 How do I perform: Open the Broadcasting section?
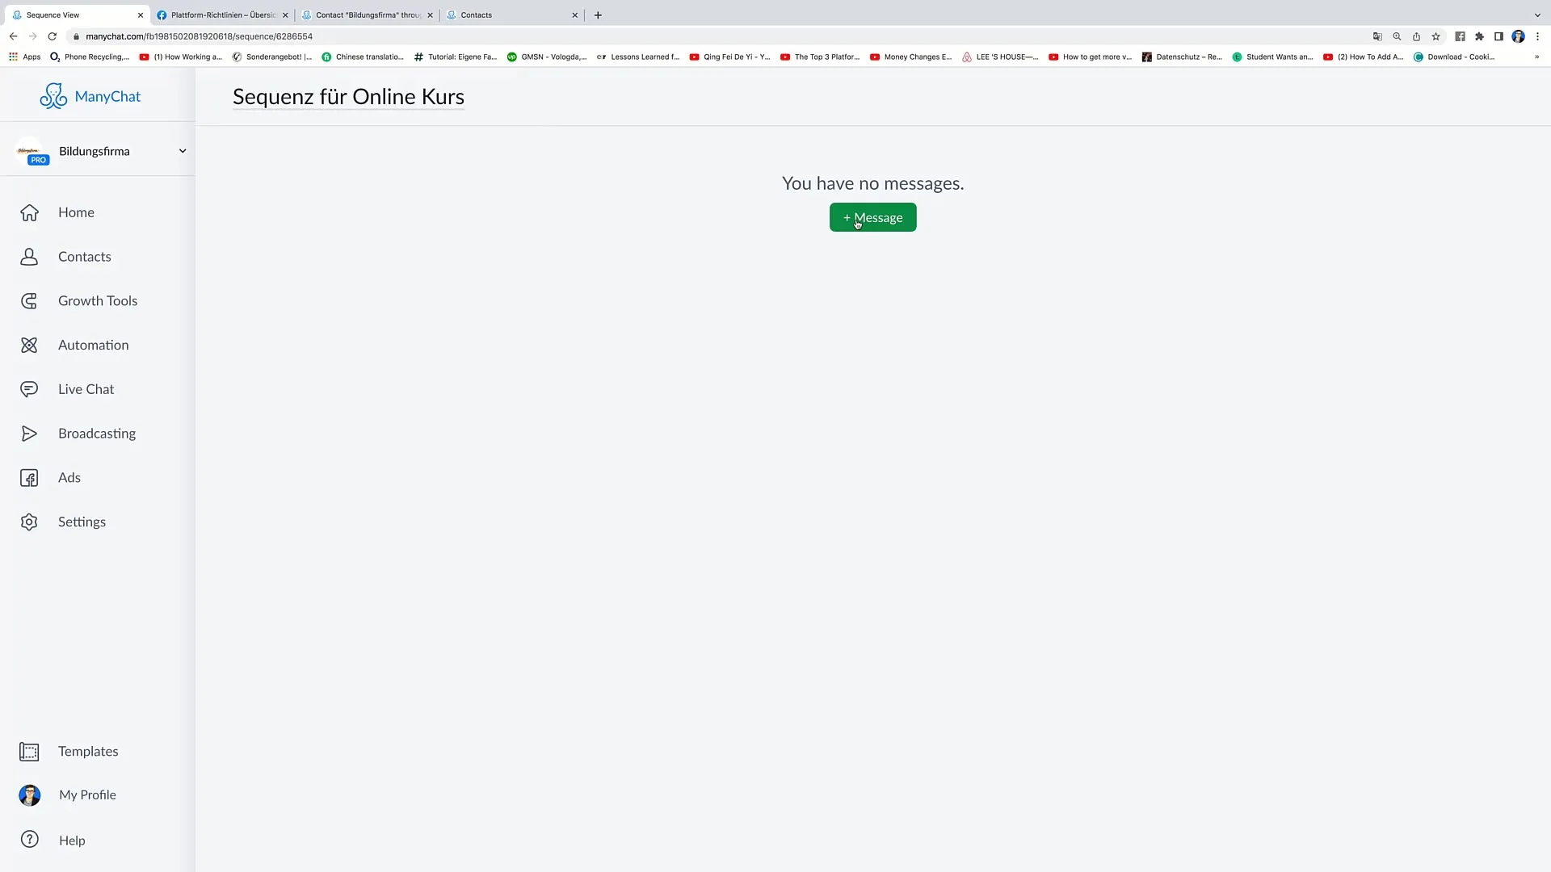click(x=97, y=434)
